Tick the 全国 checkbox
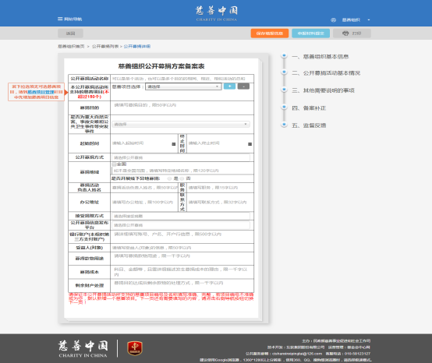The width and height of the screenshot is (432, 363). pyautogui.click(x=114, y=164)
